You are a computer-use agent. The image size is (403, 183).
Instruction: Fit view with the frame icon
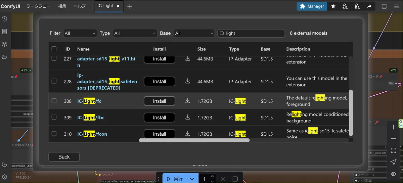393,150
